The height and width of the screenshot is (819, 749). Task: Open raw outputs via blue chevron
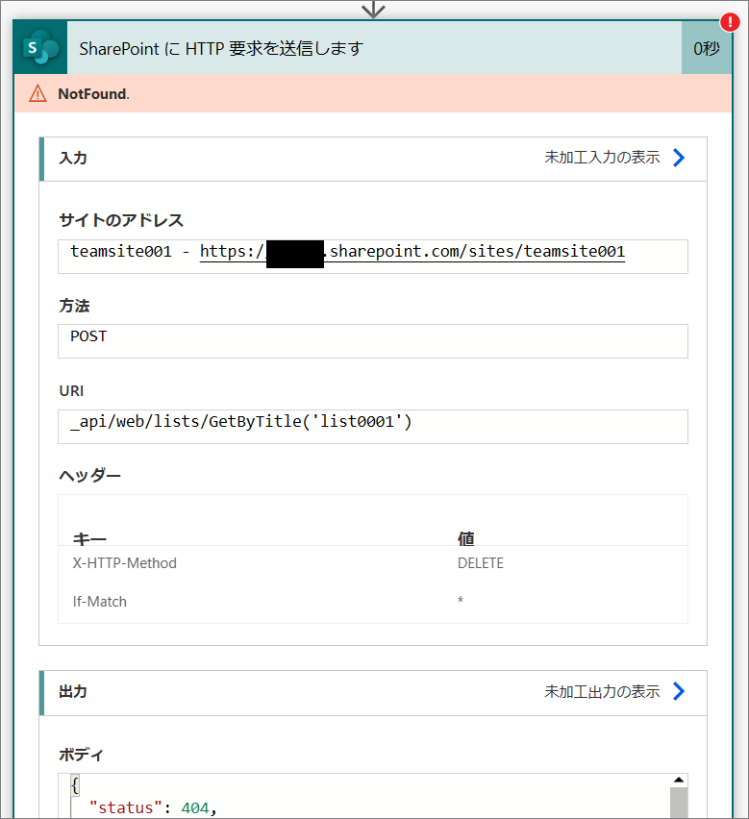[x=679, y=691]
